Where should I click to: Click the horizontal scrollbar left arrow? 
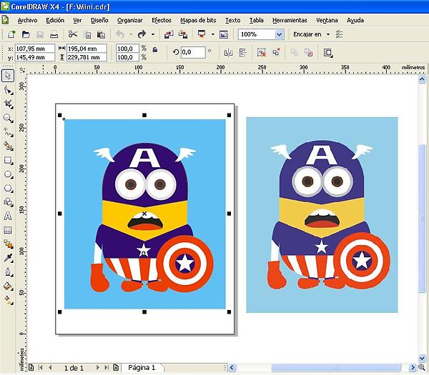(x=232, y=368)
